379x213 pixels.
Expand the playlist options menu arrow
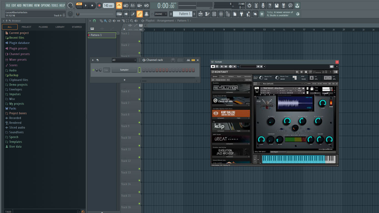click(x=90, y=21)
